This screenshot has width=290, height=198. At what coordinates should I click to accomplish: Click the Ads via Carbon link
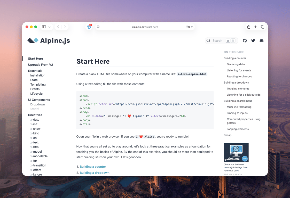(233, 174)
